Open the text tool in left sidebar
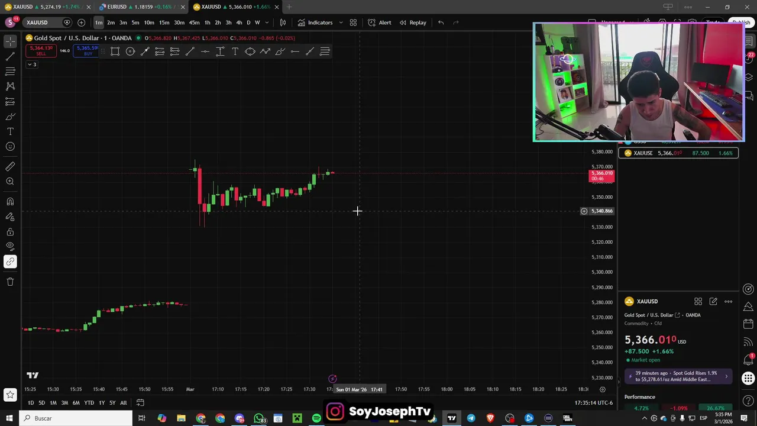 [10, 131]
